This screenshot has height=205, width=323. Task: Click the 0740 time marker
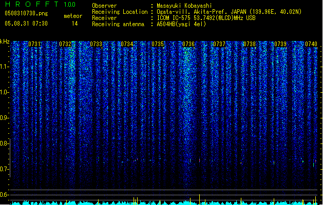(x=311, y=44)
